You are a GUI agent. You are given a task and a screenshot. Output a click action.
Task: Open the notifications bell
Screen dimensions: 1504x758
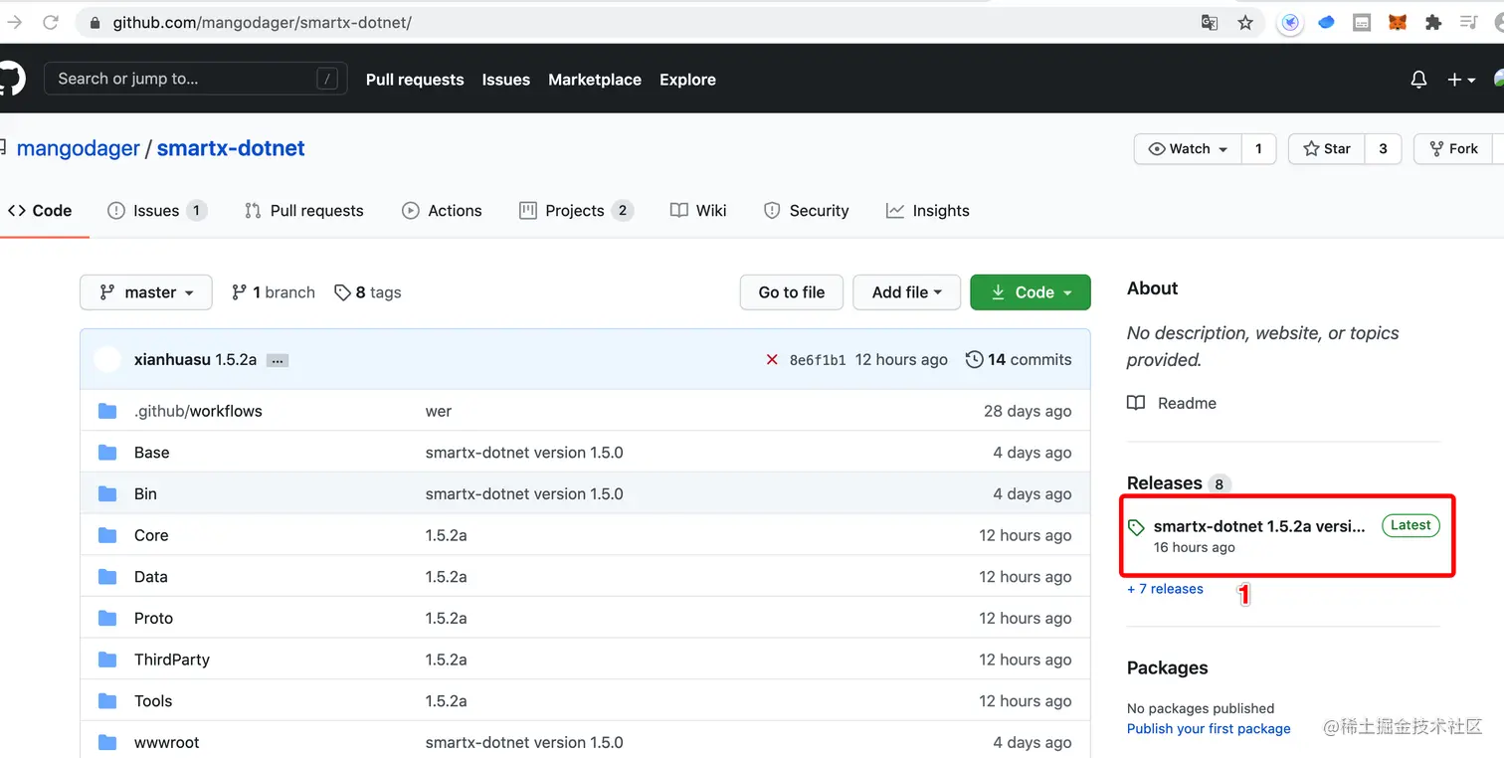1418,80
